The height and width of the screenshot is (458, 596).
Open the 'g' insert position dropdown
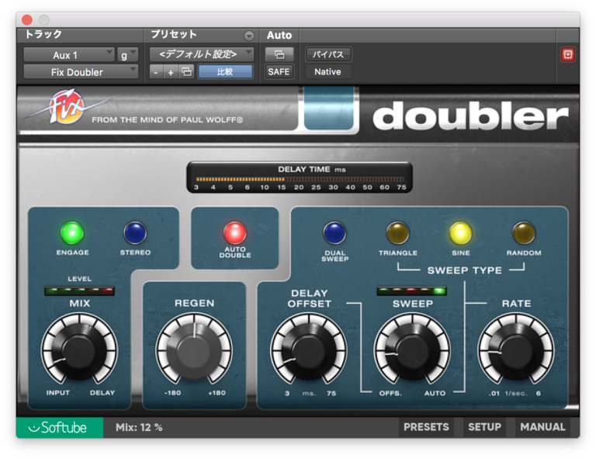(x=128, y=55)
